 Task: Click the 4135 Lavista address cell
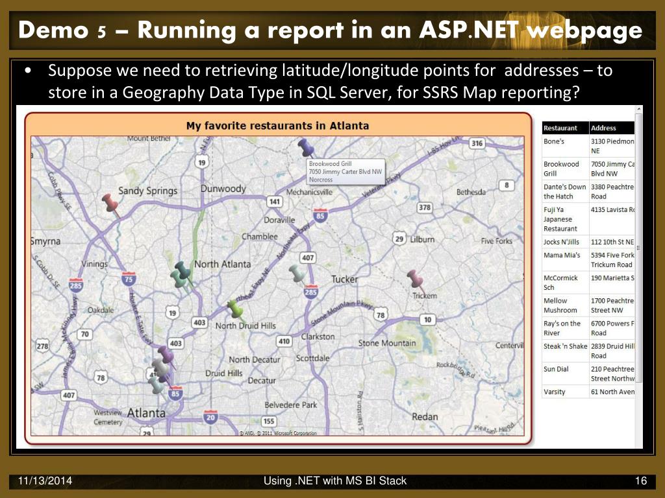coord(612,219)
